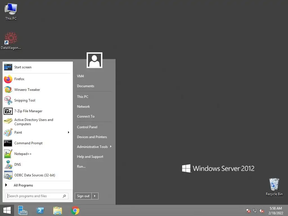Open Control Panel from Start menu

click(x=87, y=127)
